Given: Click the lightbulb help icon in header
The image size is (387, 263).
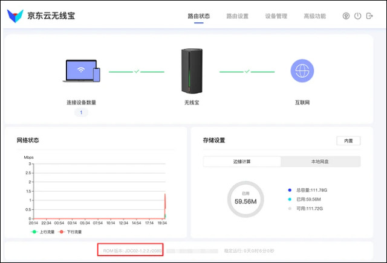Looking at the screenshot, I should [x=346, y=16].
